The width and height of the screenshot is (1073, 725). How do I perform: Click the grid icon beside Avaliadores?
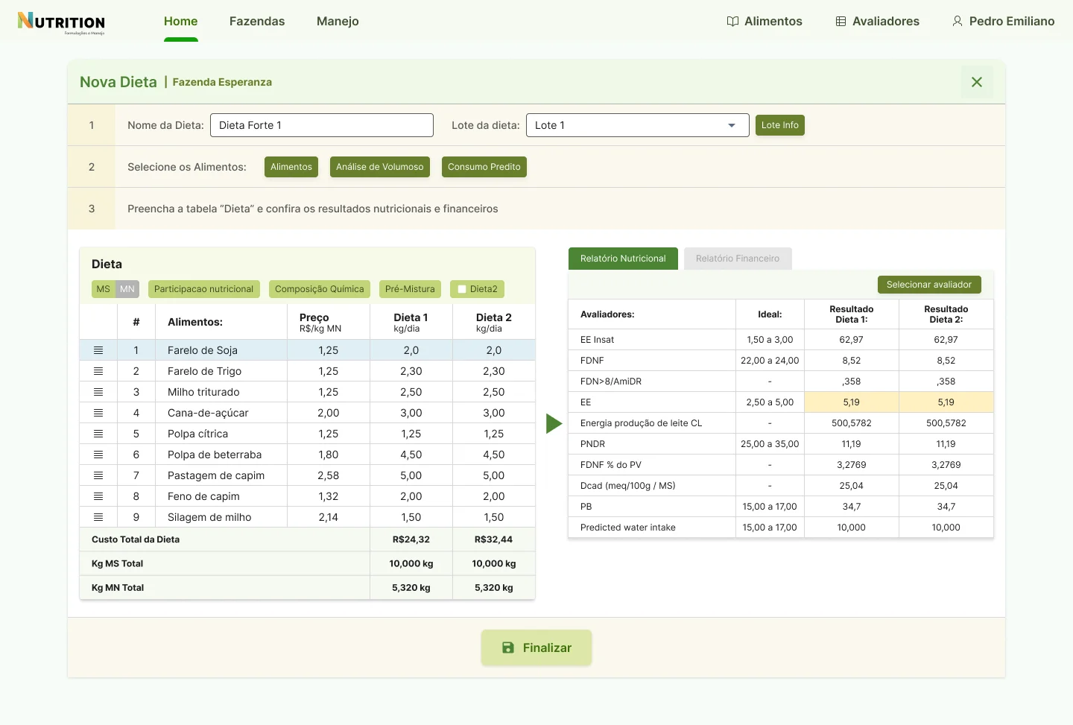pyautogui.click(x=841, y=22)
